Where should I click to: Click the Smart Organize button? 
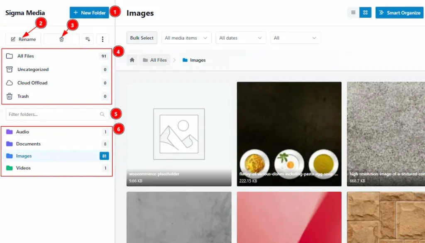point(399,13)
